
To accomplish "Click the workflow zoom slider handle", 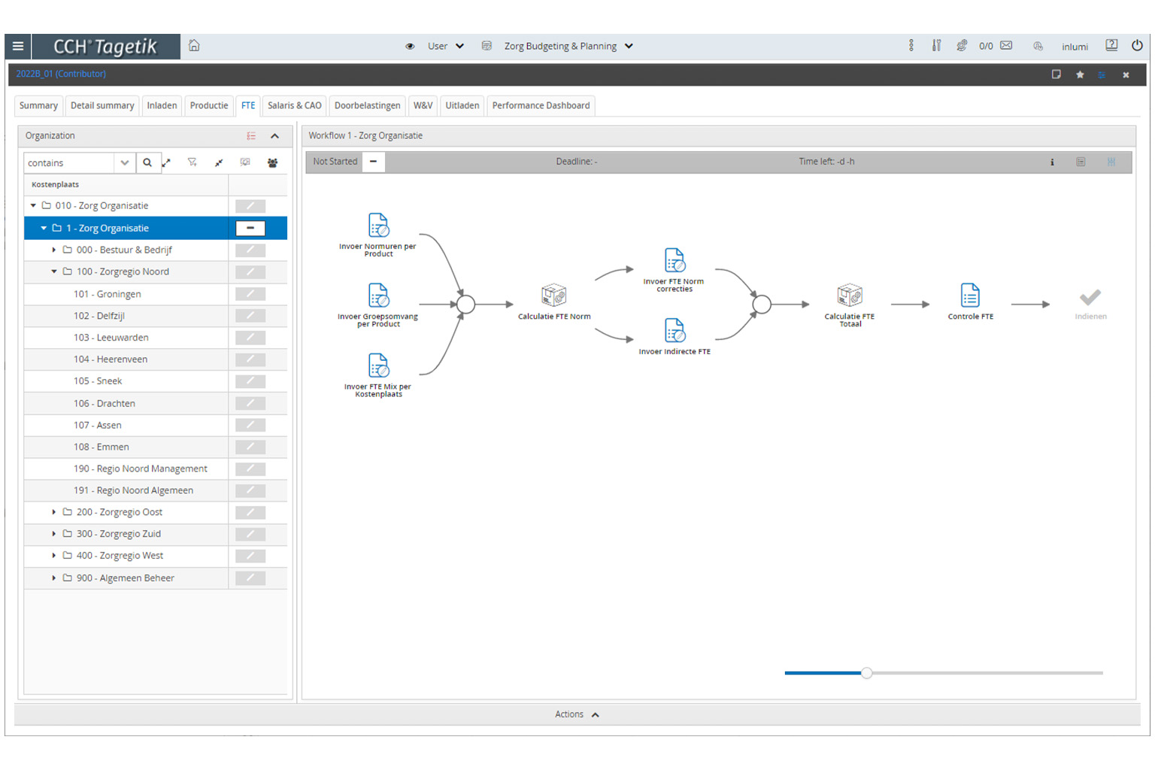I will pos(866,673).
